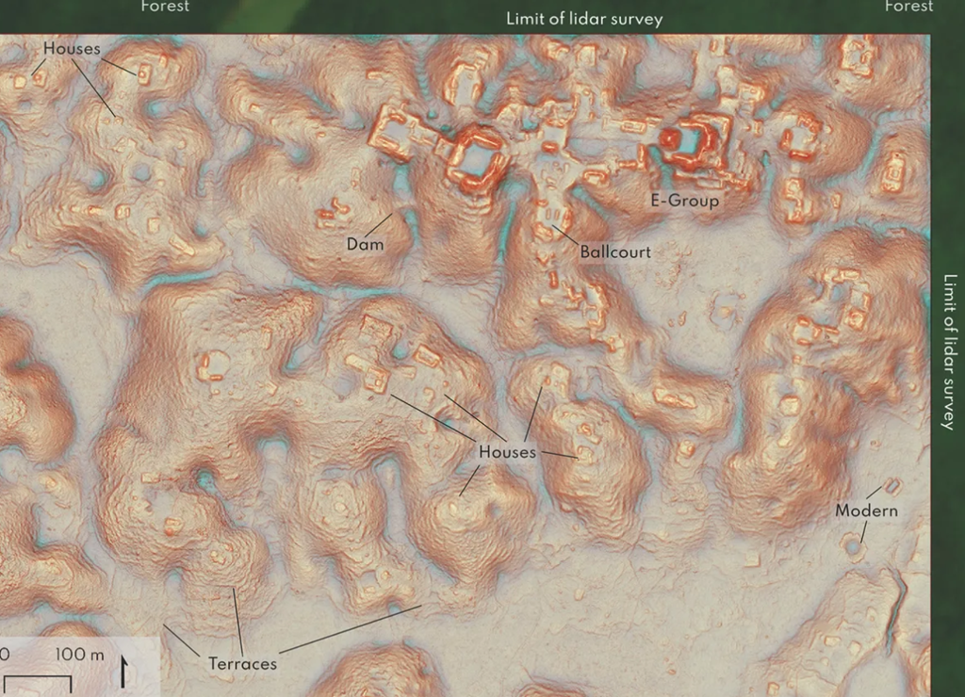Click the large square platform right of Dam

point(479,157)
